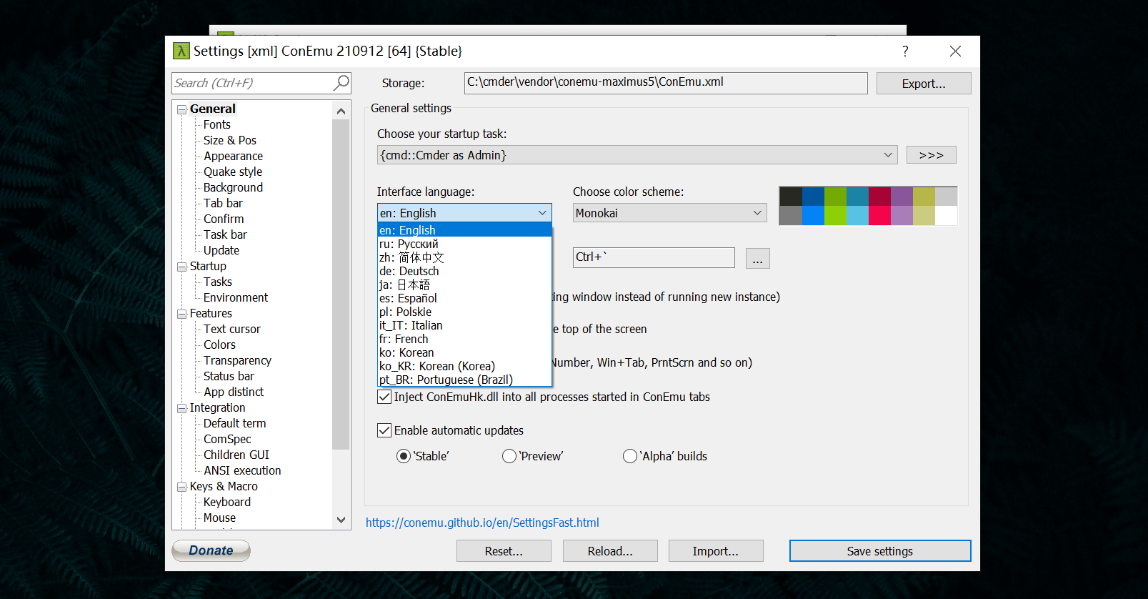Select Transparency under Features
This screenshot has height=599, width=1148.
click(x=237, y=360)
